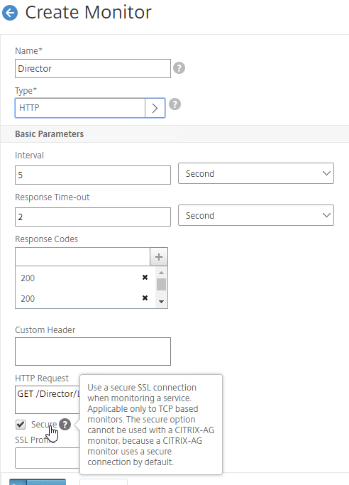This screenshot has height=485, width=349.
Task: Expand Response Time-out unit Second dropdown
Action: [256, 215]
